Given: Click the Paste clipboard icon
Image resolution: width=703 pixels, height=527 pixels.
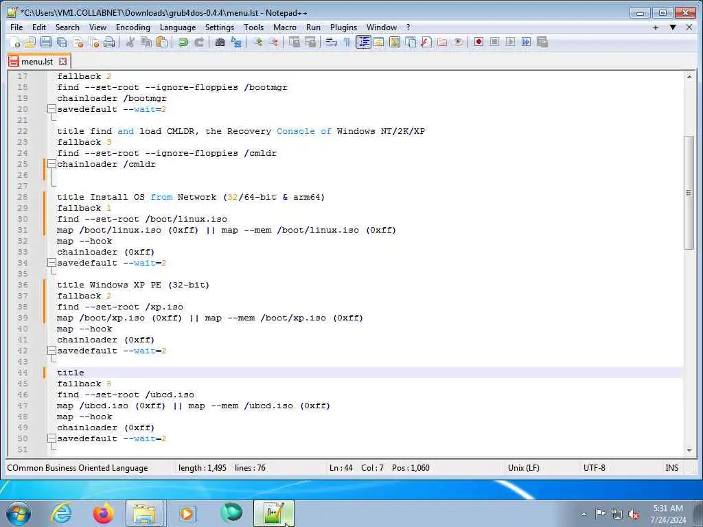Looking at the screenshot, I should pyautogui.click(x=162, y=42).
